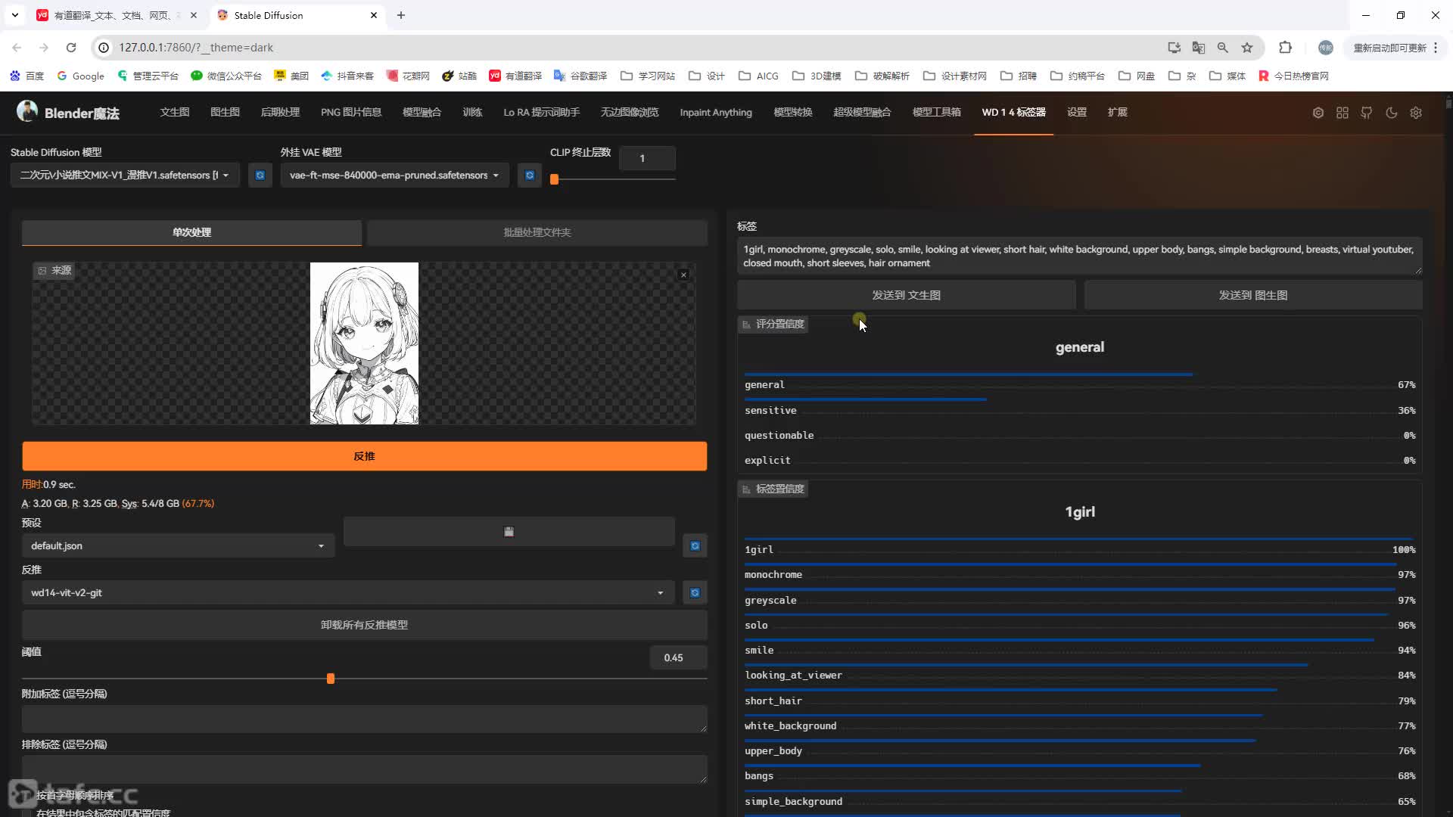Click the install app icon in address bar
The width and height of the screenshot is (1453, 817).
[1175, 47]
